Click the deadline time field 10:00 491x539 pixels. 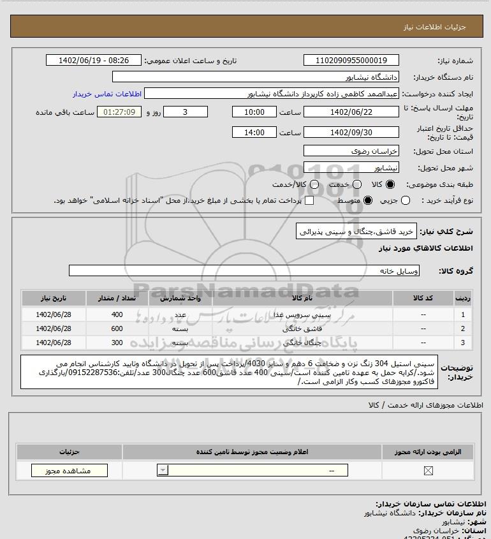(x=254, y=112)
